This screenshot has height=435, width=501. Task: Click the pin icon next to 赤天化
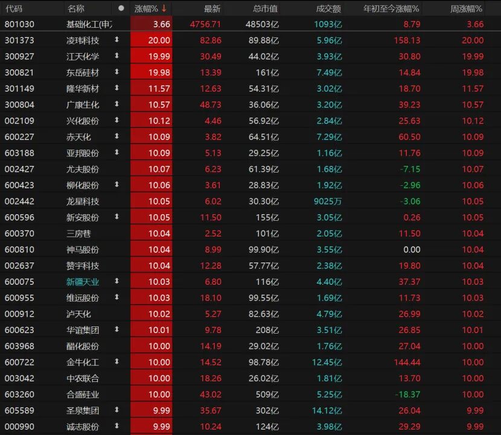[x=116, y=136]
